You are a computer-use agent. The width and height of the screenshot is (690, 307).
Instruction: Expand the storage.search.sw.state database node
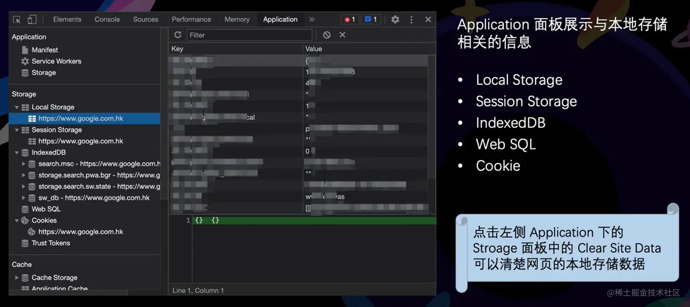24,187
